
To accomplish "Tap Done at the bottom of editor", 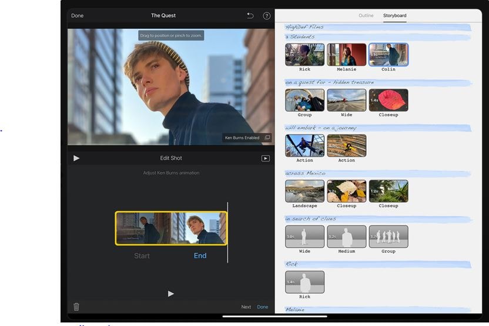I will tap(263, 307).
